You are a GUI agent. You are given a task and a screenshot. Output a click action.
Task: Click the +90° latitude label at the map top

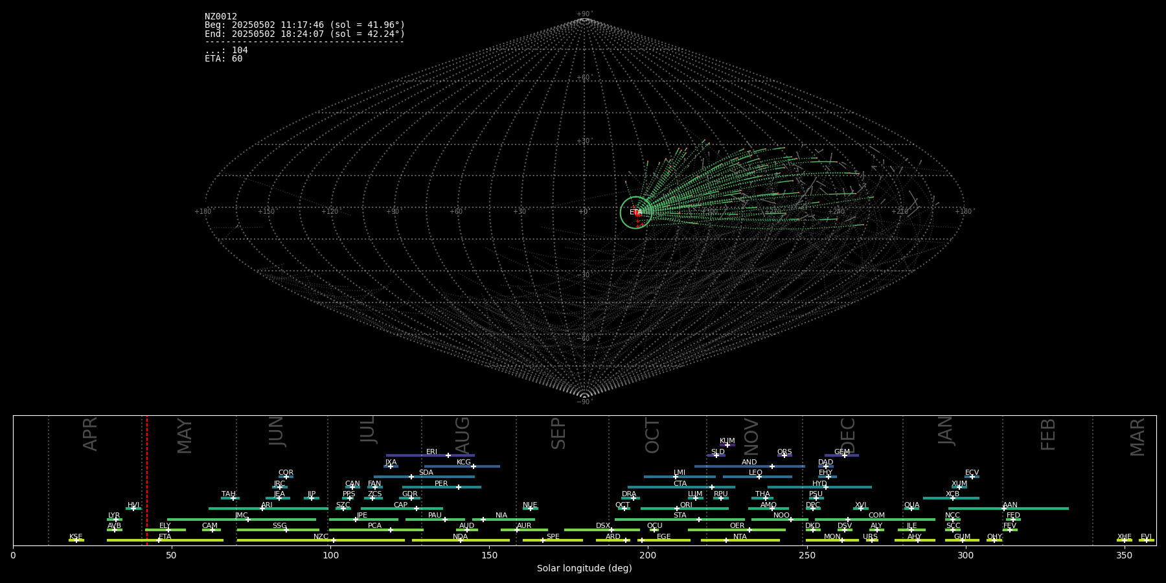(584, 14)
